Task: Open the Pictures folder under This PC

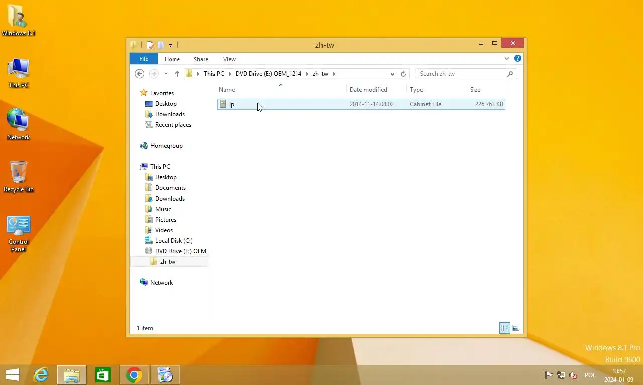Action: (166, 220)
